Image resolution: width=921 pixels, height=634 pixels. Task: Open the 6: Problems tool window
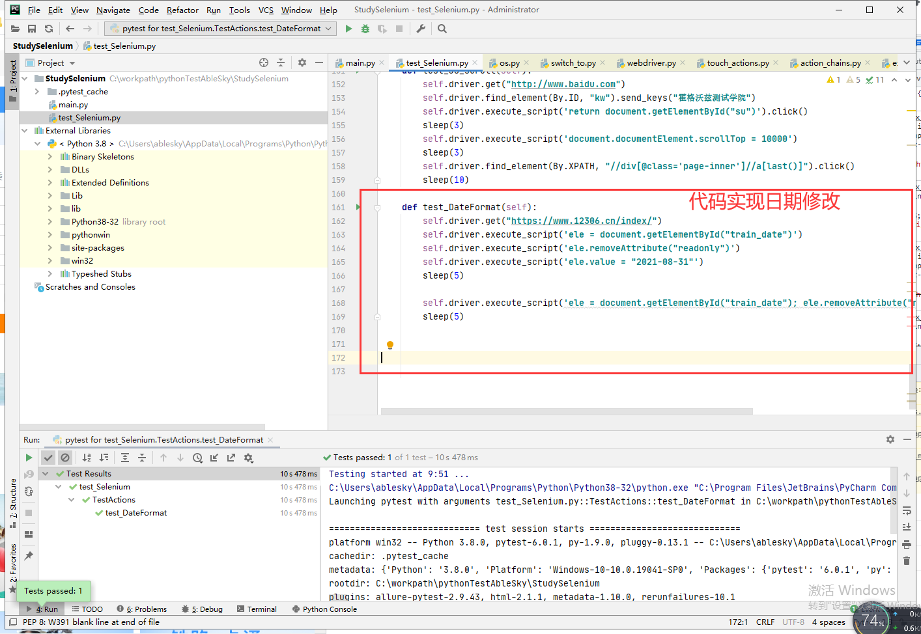coord(142,609)
